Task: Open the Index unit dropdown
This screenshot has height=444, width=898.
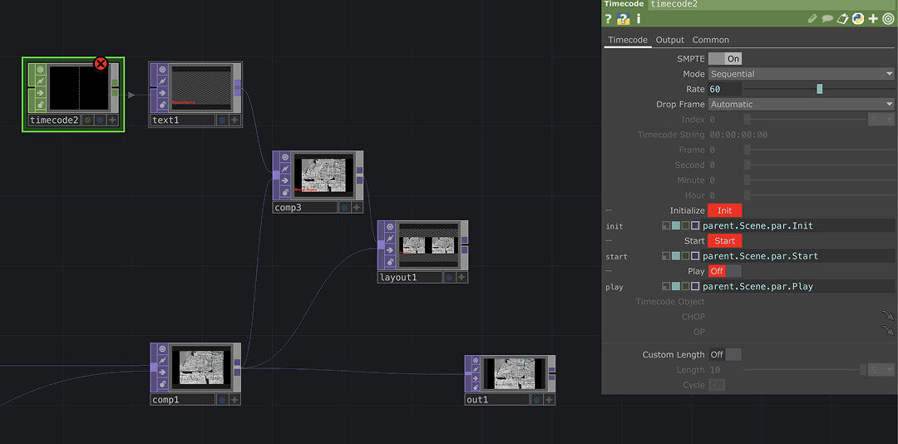Action: tap(881, 119)
